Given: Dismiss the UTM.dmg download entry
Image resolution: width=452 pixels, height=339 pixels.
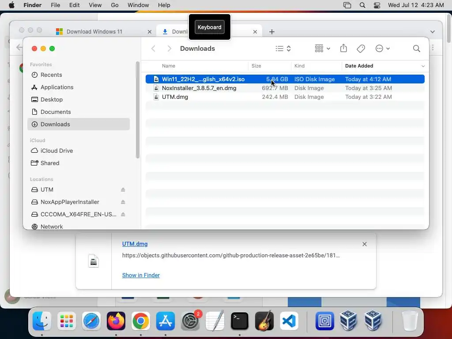Looking at the screenshot, I should pyautogui.click(x=364, y=244).
